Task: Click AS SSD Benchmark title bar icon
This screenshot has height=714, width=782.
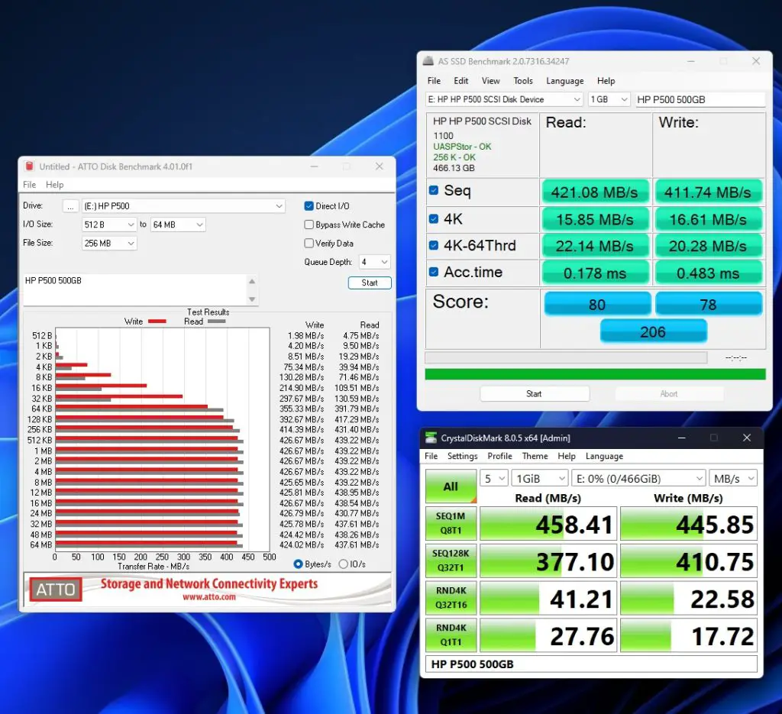Action: (428, 61)
